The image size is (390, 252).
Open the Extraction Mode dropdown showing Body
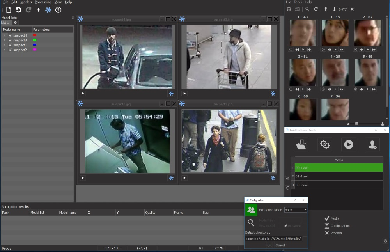pos(295,209)
